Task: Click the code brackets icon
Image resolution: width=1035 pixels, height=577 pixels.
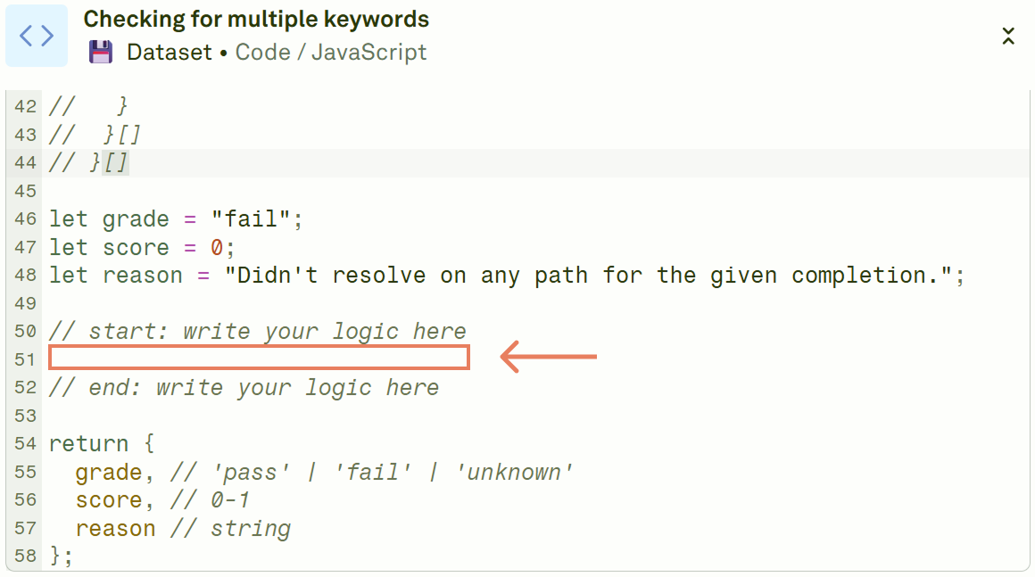Action: pos(37,35)
